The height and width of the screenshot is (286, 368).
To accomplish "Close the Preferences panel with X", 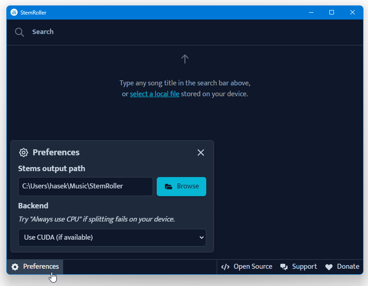I will click(x=201, y=153).
